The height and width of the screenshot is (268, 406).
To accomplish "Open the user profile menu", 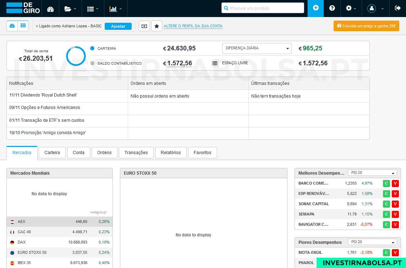I will (375, 9).
